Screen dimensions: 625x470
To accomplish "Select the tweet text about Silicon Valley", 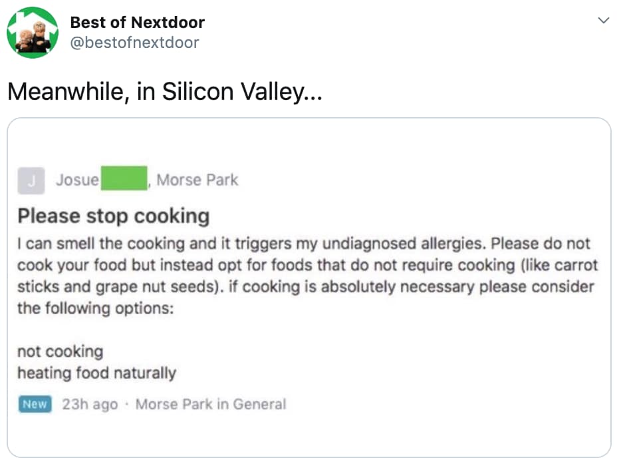I will click(164, 92).
